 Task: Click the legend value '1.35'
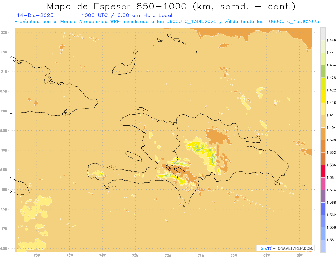tap(330, 240)
